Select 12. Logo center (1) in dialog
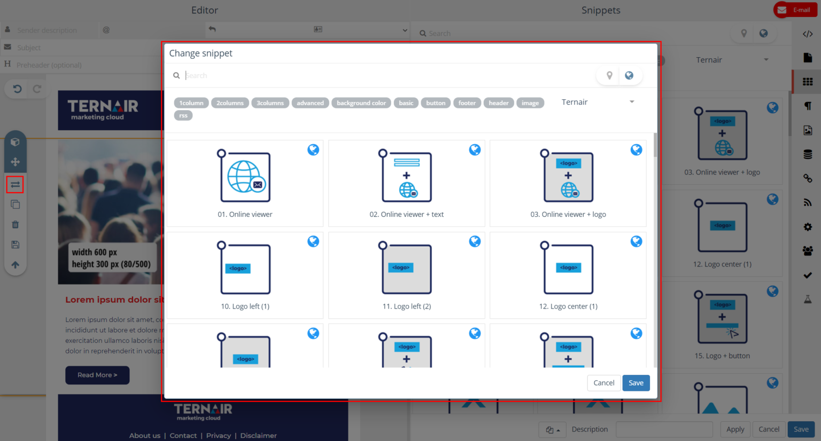The height and width of the screenshot is (441, 821). click(568, 275)
